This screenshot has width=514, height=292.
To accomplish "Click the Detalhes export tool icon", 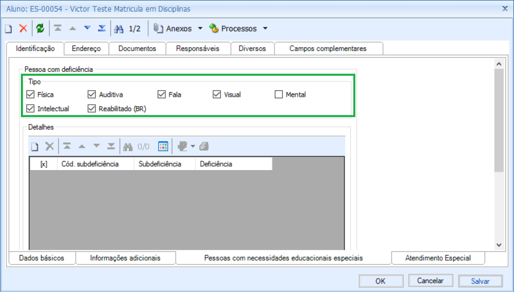I will pyautogui.click(x=182, y=146).
